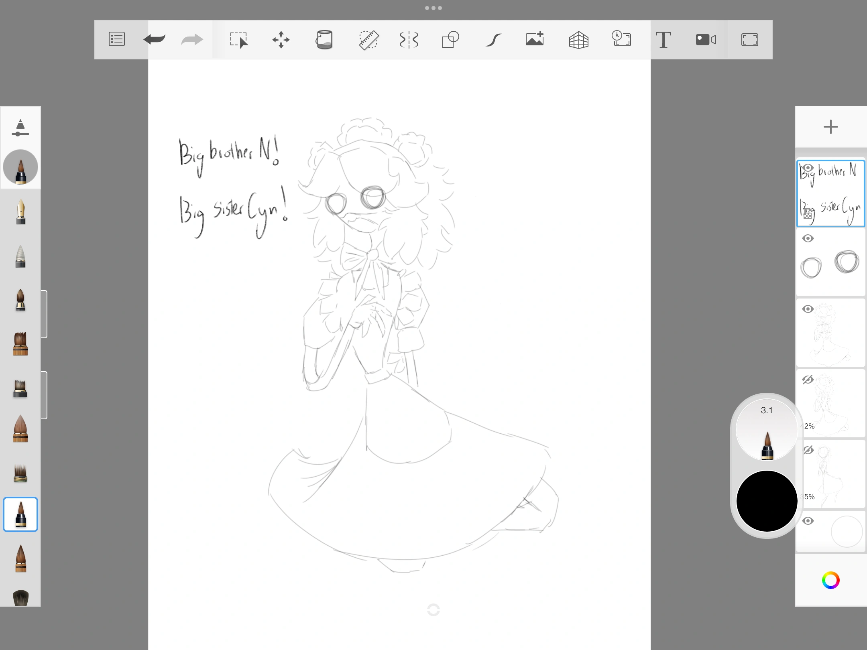867x650 pixels.
Task: Open the Import Image tool
Action: (x=535, y=39)
